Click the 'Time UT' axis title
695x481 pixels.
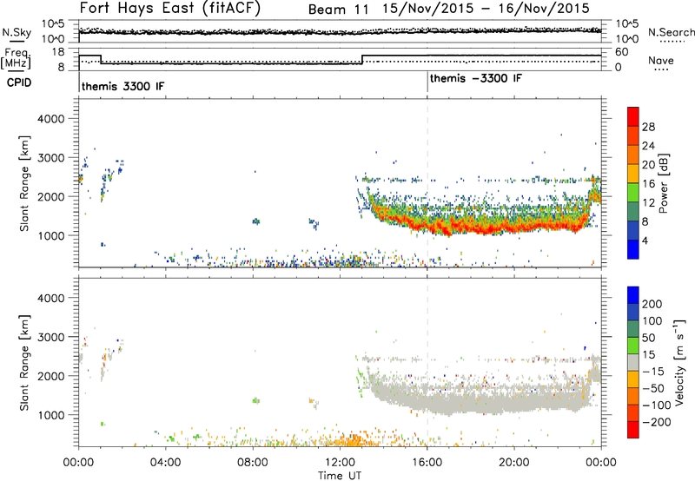point(340,476)
